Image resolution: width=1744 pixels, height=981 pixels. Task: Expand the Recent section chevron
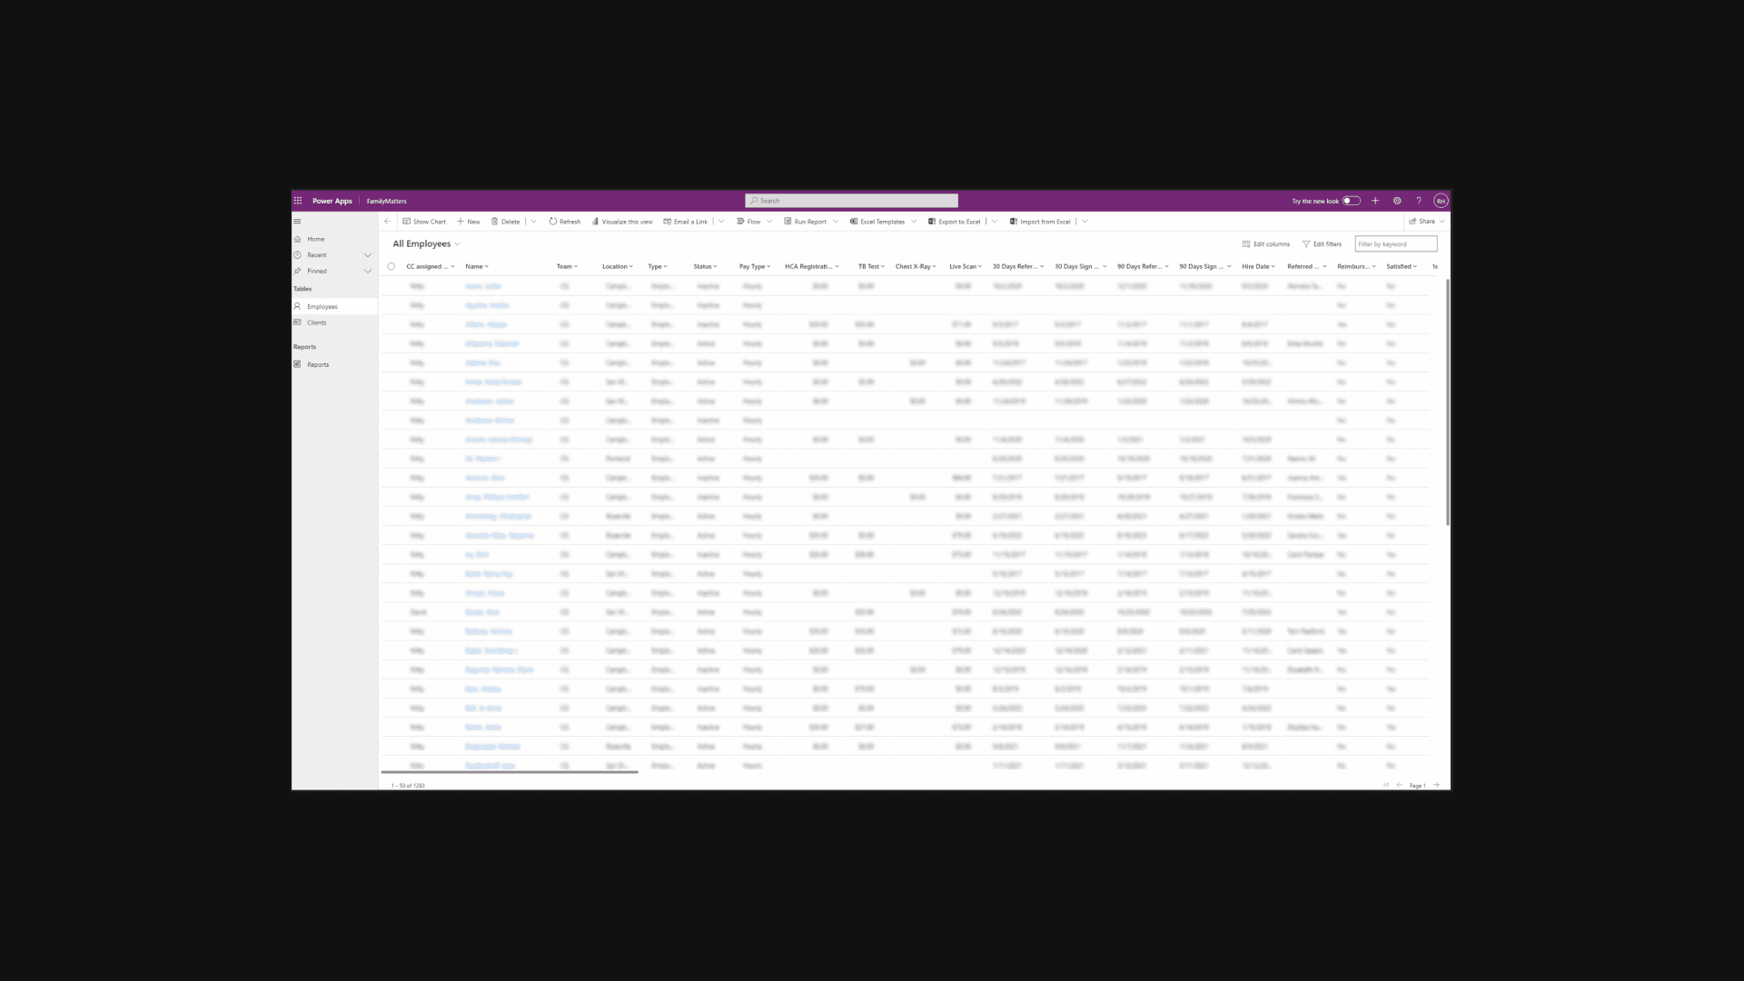(368, 255)
